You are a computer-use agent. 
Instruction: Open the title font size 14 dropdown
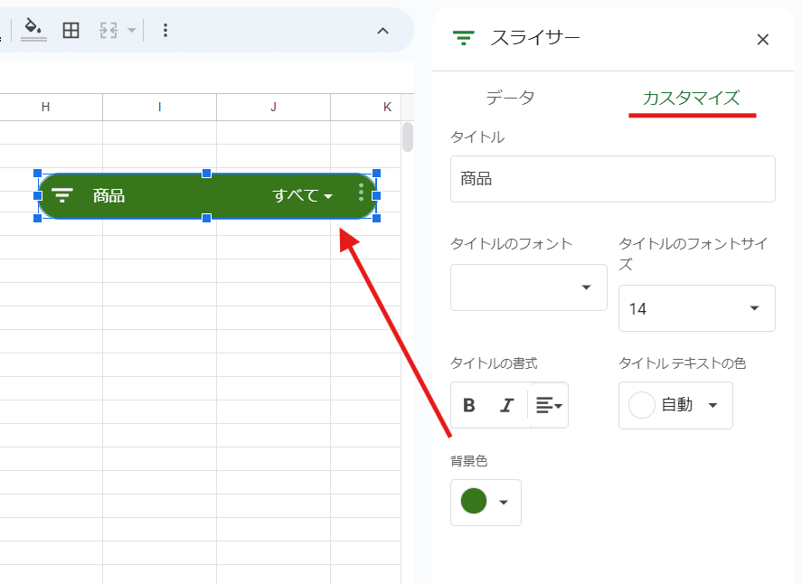(x=696, y=308)
